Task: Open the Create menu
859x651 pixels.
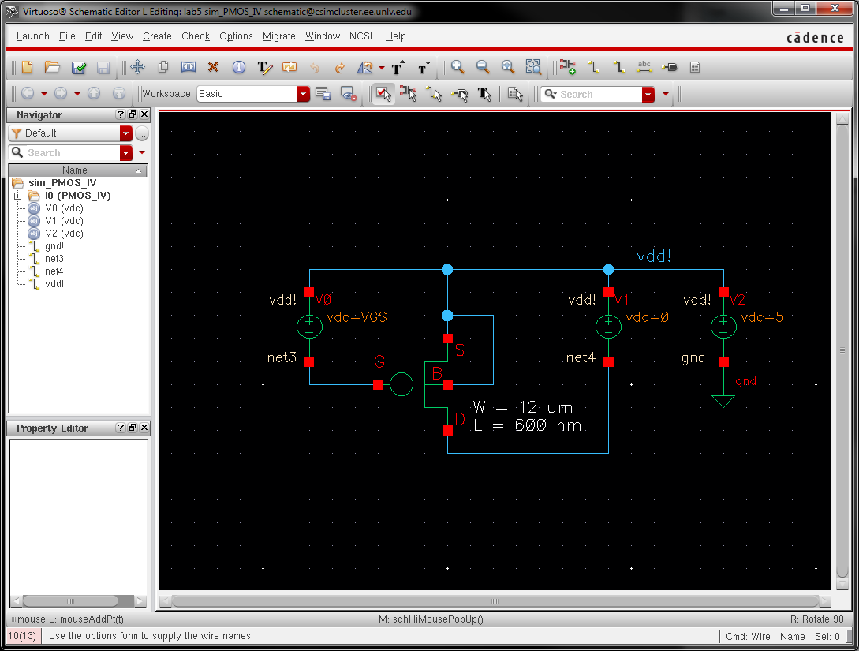Action: (157, 36)
